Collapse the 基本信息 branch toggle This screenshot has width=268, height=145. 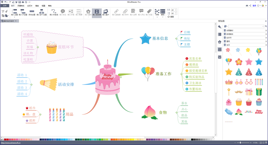(176, 38)
